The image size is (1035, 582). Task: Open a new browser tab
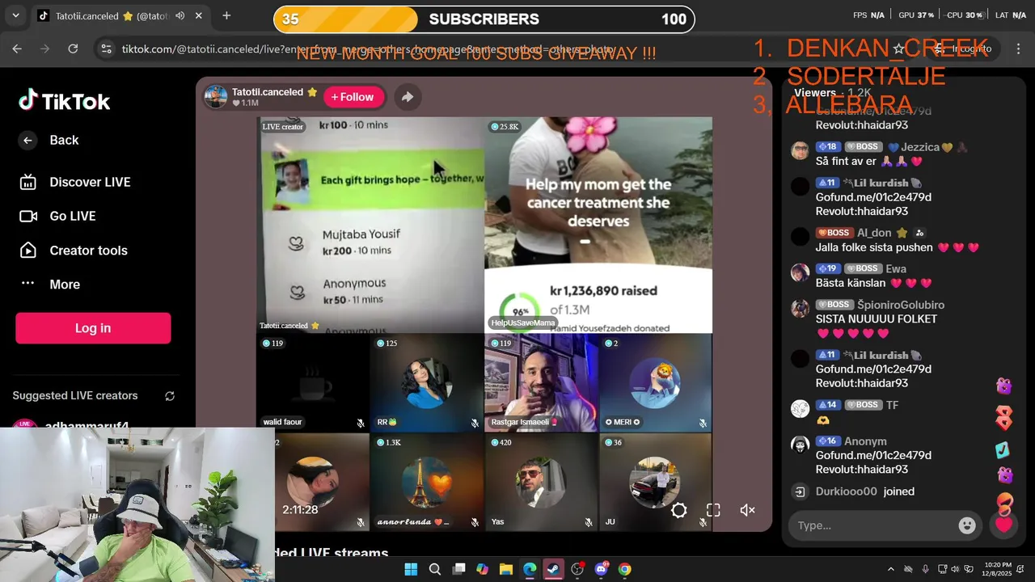click(226, 15)
